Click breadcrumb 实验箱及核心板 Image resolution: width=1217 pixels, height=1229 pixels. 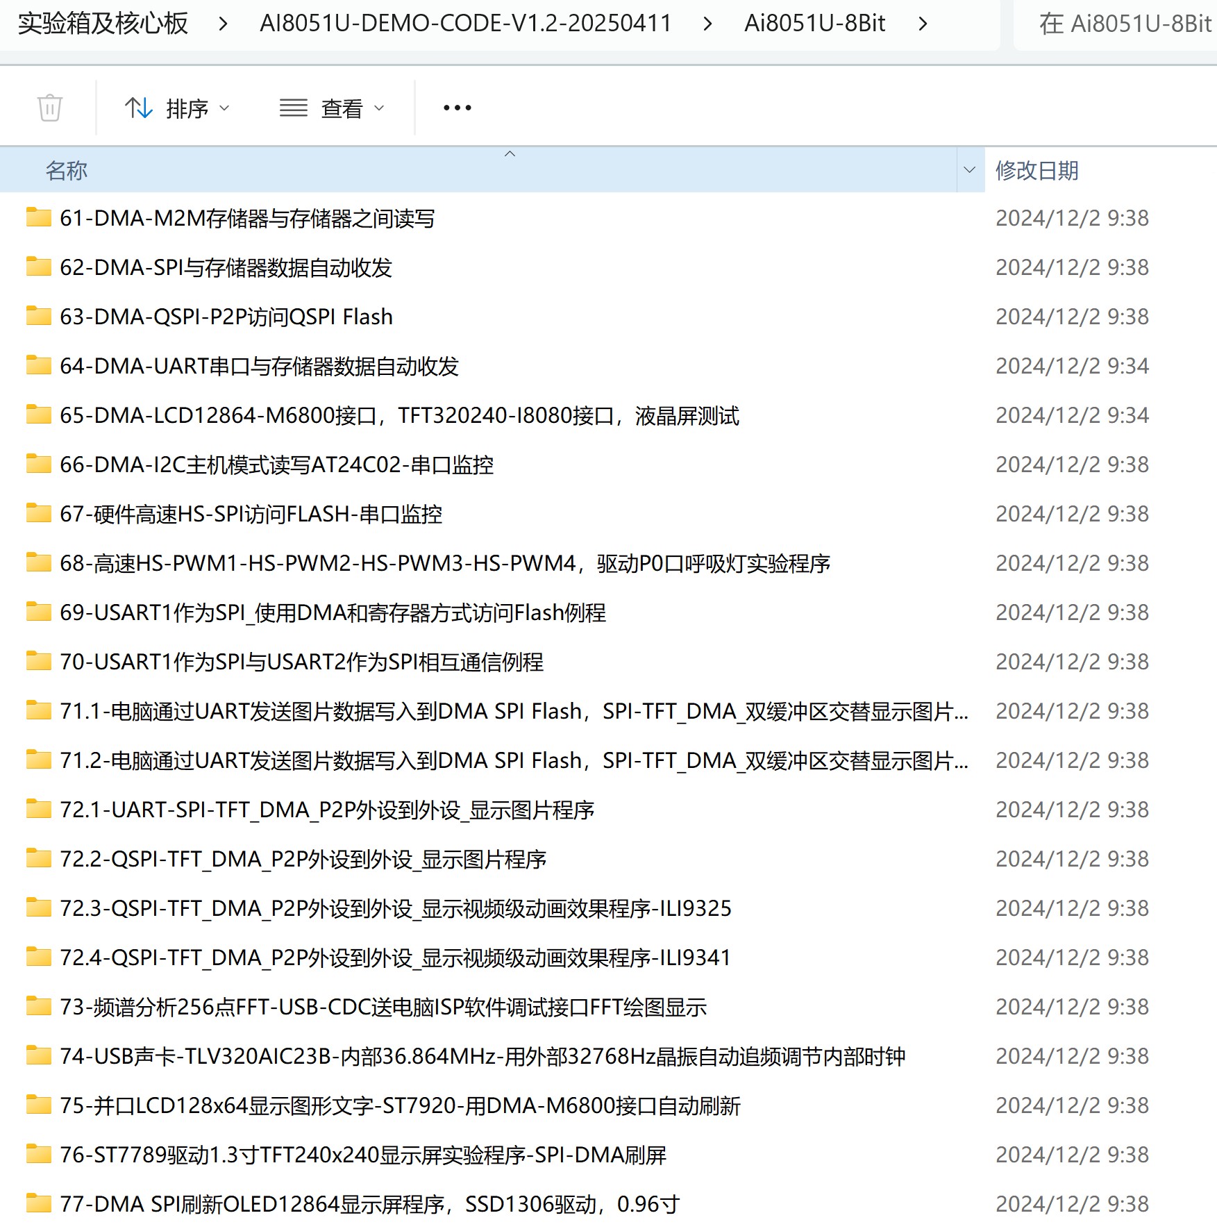click(x=103, y=24)
